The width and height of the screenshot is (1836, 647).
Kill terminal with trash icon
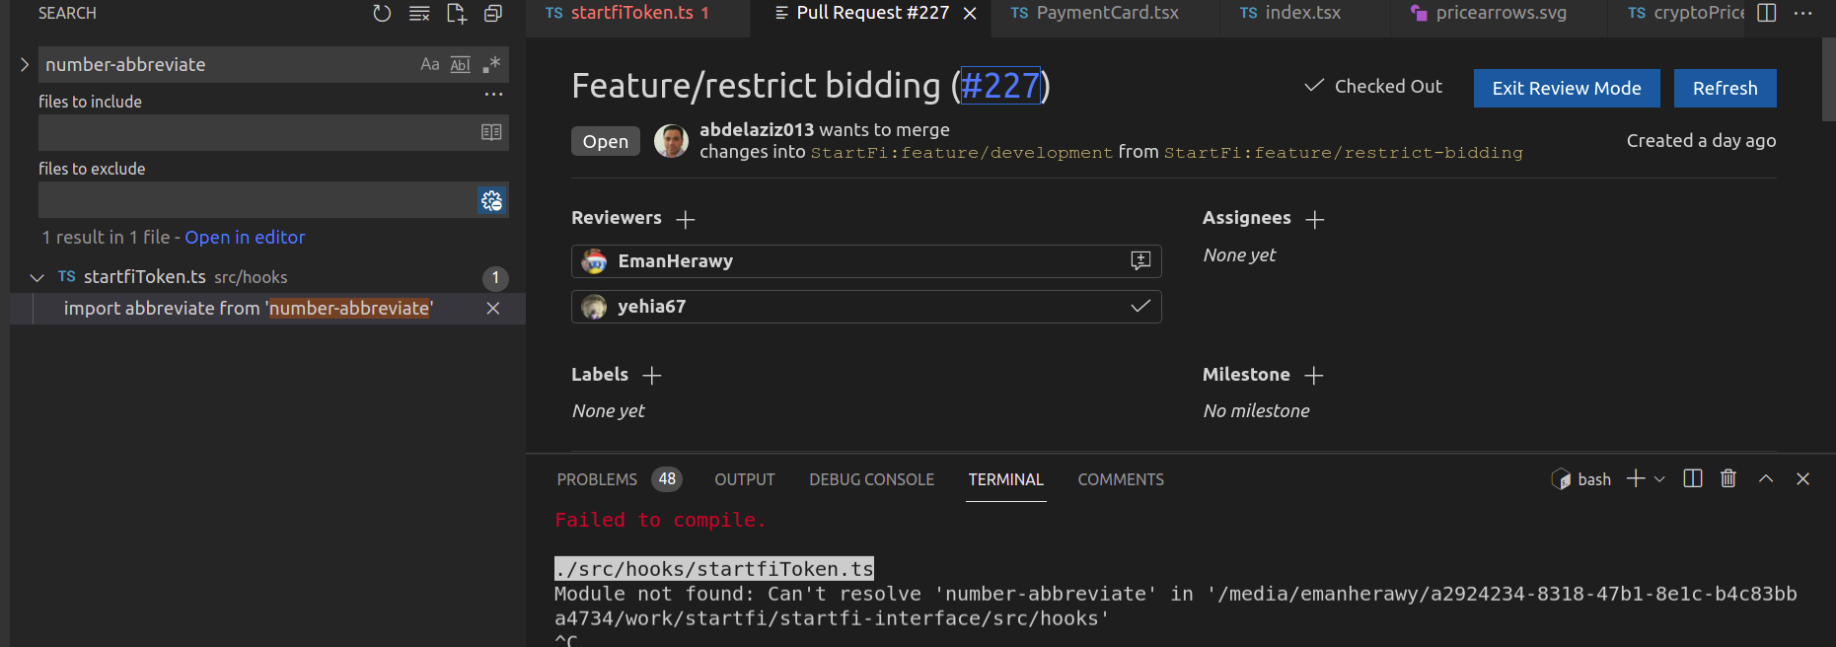1728,478
